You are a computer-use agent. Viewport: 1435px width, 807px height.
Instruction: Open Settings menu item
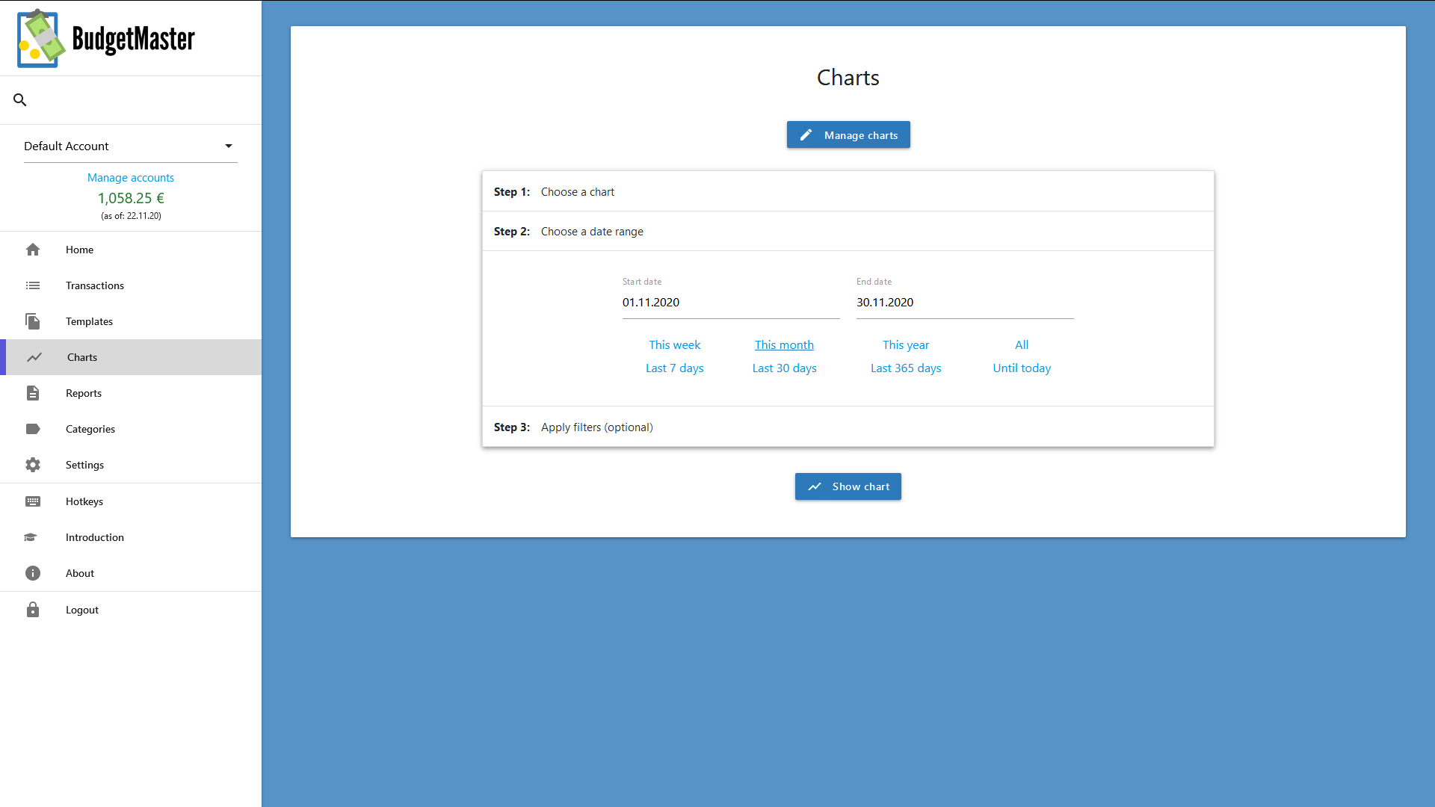(x=131, y=465)
